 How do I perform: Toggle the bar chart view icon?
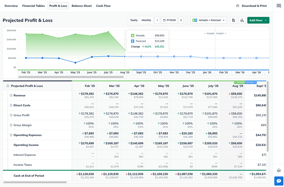coord(242,20)
